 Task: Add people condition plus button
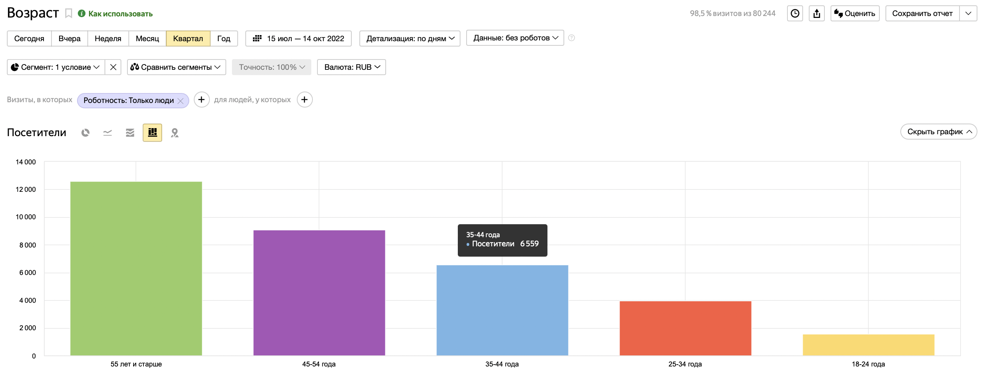point(304,100)
